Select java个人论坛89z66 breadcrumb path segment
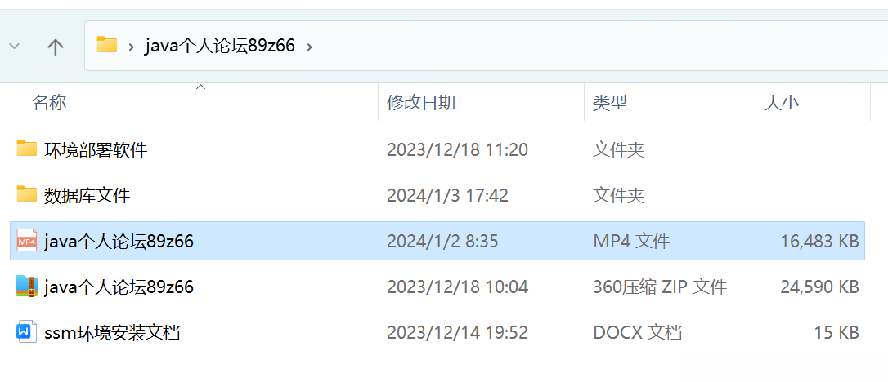Screen dimensions: 888x382 (220, 45)
